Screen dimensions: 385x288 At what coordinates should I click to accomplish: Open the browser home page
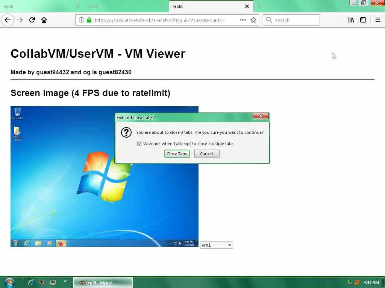[x=44, y=20]
